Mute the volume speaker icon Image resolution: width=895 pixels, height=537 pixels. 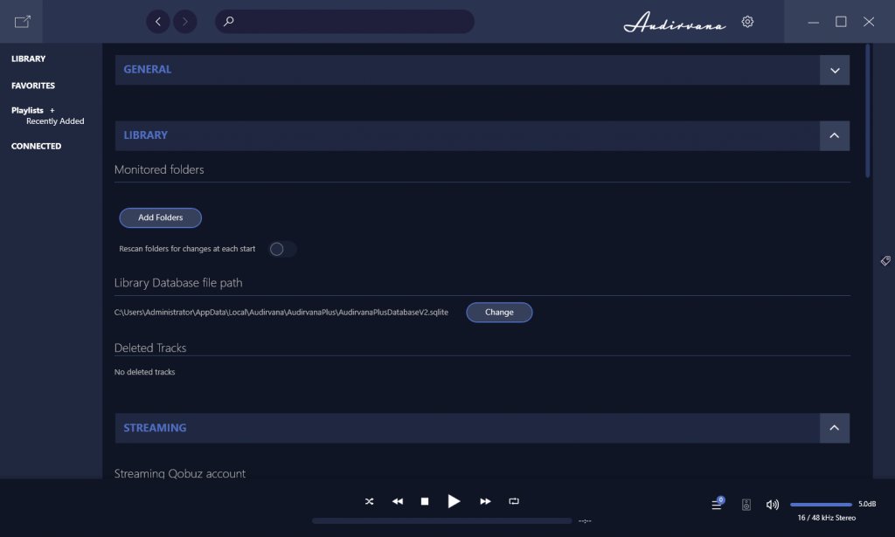pyautogui.click(x=773, y=505)
